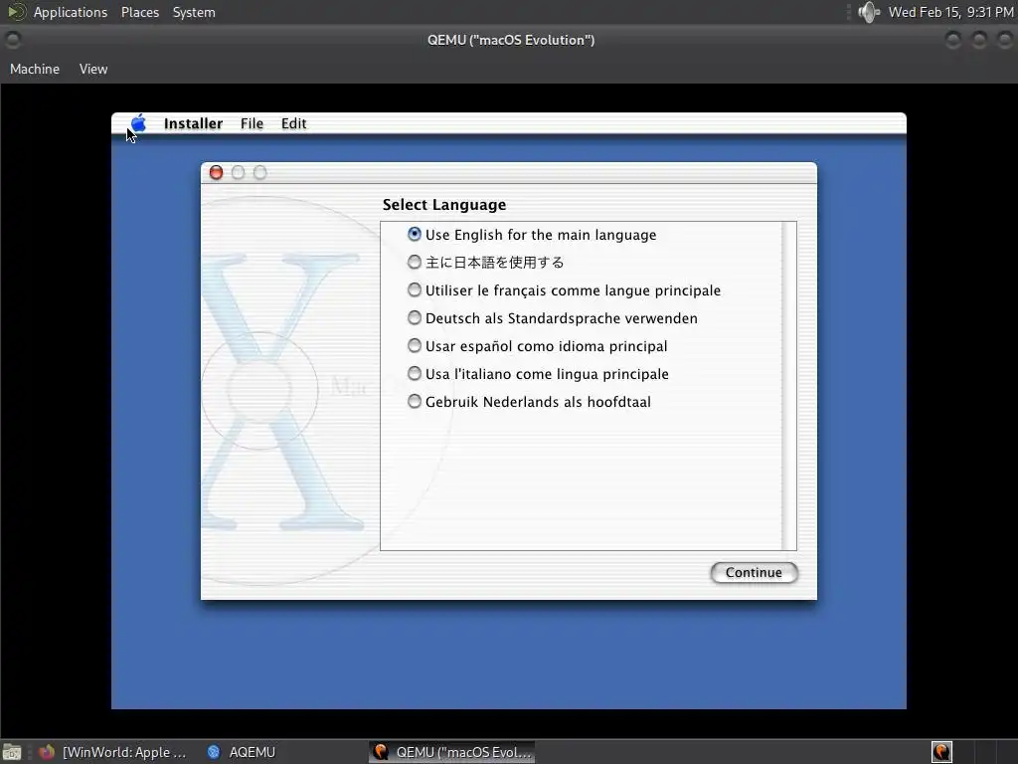Click the Firefox icon in the taskbar

(47, 752)
